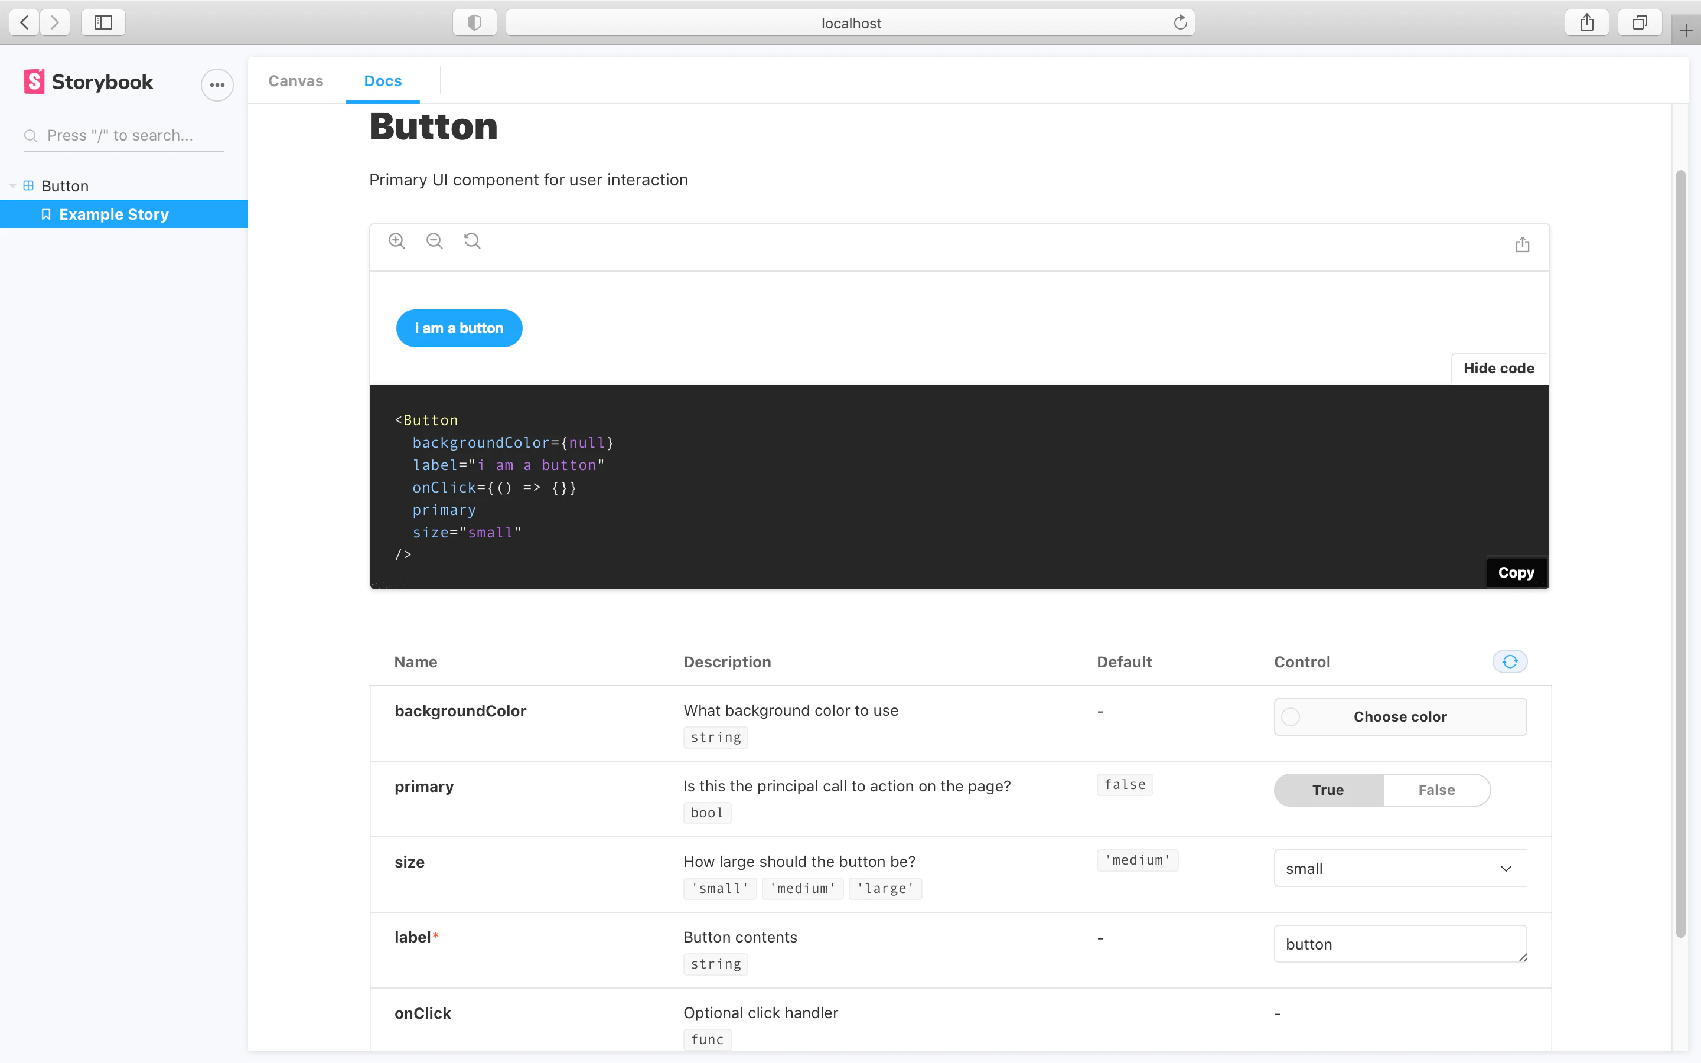Click Hide code to collapse the snippet
This screenshot has height=1063, width=1701.
pyautogui.click(x=1498, y=368)
